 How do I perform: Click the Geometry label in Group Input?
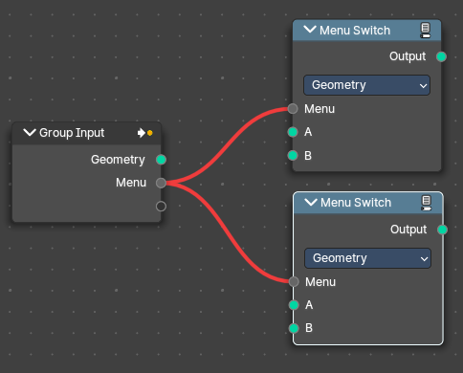pyautogui.click(x=118, y=160)
